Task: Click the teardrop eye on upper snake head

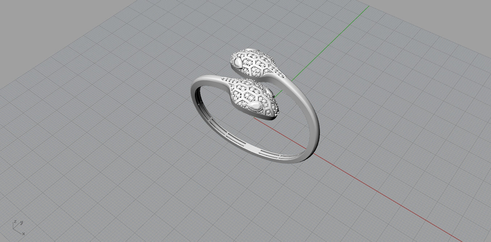Action: 238,63
